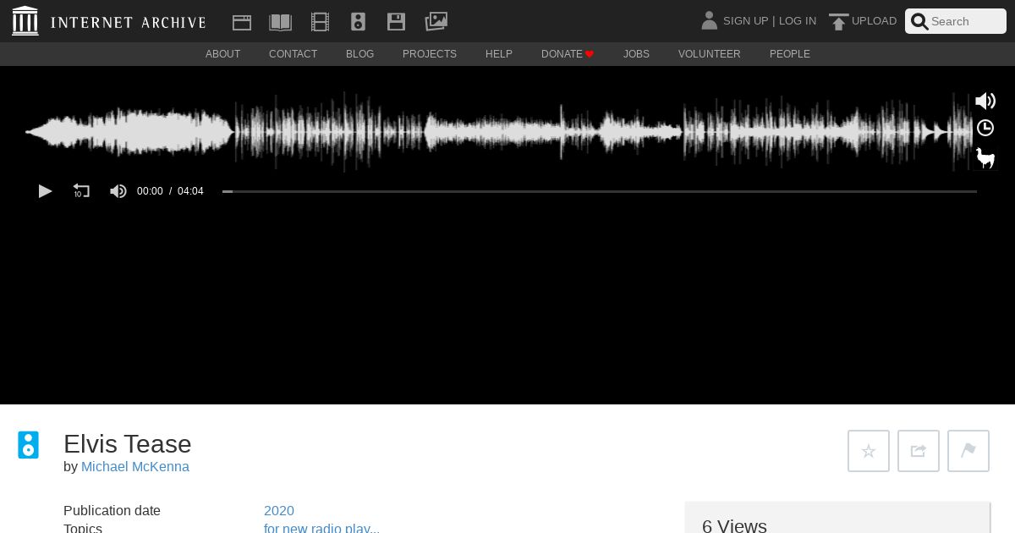Rewind 10 seconds
1015x533 pixels.
(81, 191)
